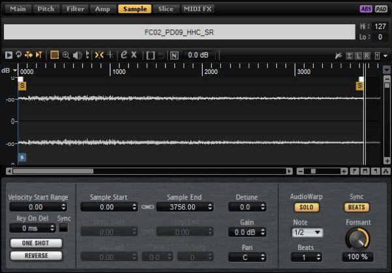Click the Sync BEATS button
The image size is (392, 273).
tap(357, 208)
